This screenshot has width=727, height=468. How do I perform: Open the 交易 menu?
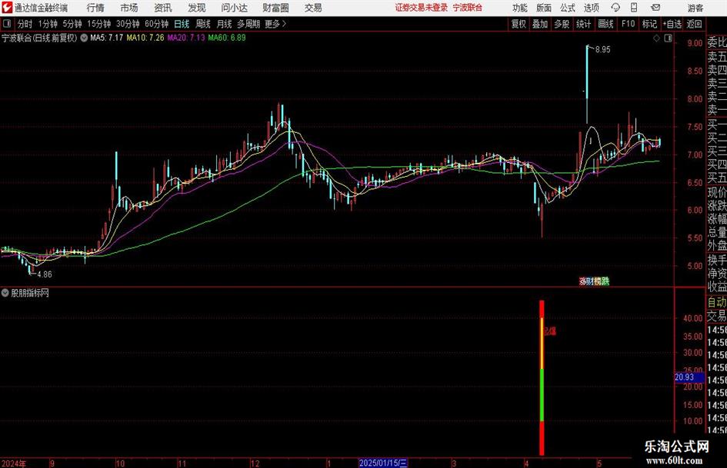click(x=313, y=8)
